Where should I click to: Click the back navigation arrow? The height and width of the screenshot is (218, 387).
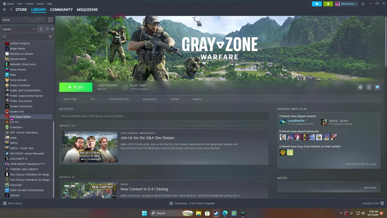[5, 10]
